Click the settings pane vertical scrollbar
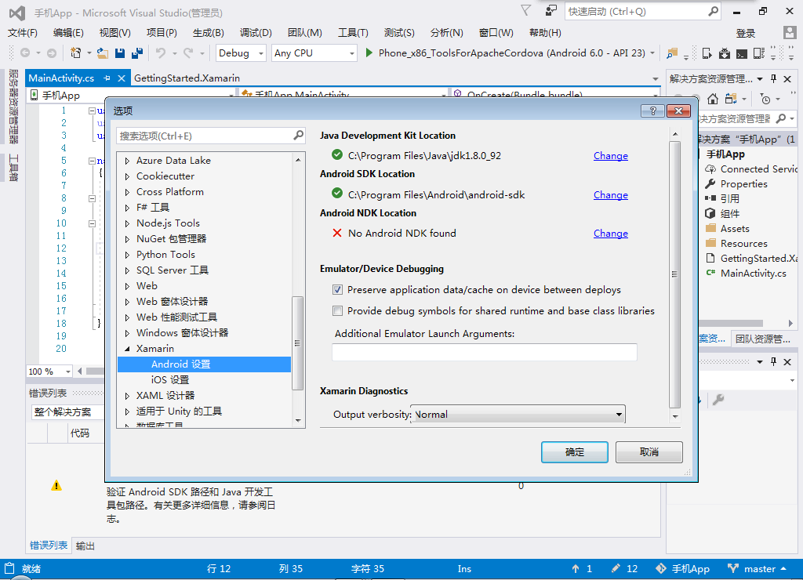Viewport: 803px width, 580px height. (675, 274)
